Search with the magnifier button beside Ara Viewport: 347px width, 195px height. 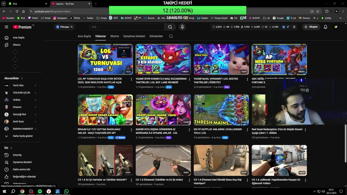(170, 27)
